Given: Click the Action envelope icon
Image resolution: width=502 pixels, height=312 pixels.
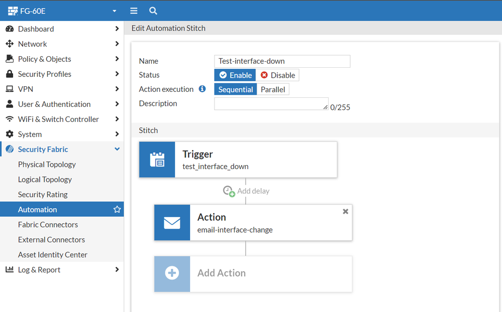Looking at the screenshot, I should click(172, 222).
